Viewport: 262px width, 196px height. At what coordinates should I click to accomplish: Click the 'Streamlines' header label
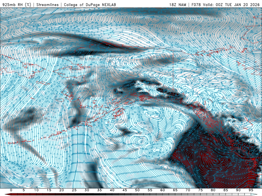(47, 5)
